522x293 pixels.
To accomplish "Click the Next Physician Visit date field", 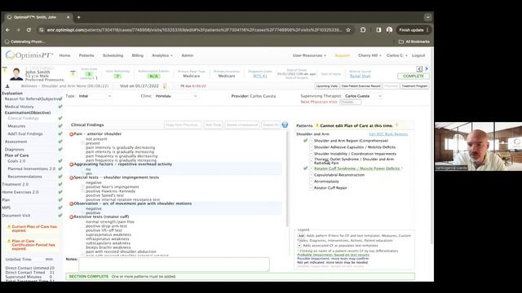I will [350, 102].
